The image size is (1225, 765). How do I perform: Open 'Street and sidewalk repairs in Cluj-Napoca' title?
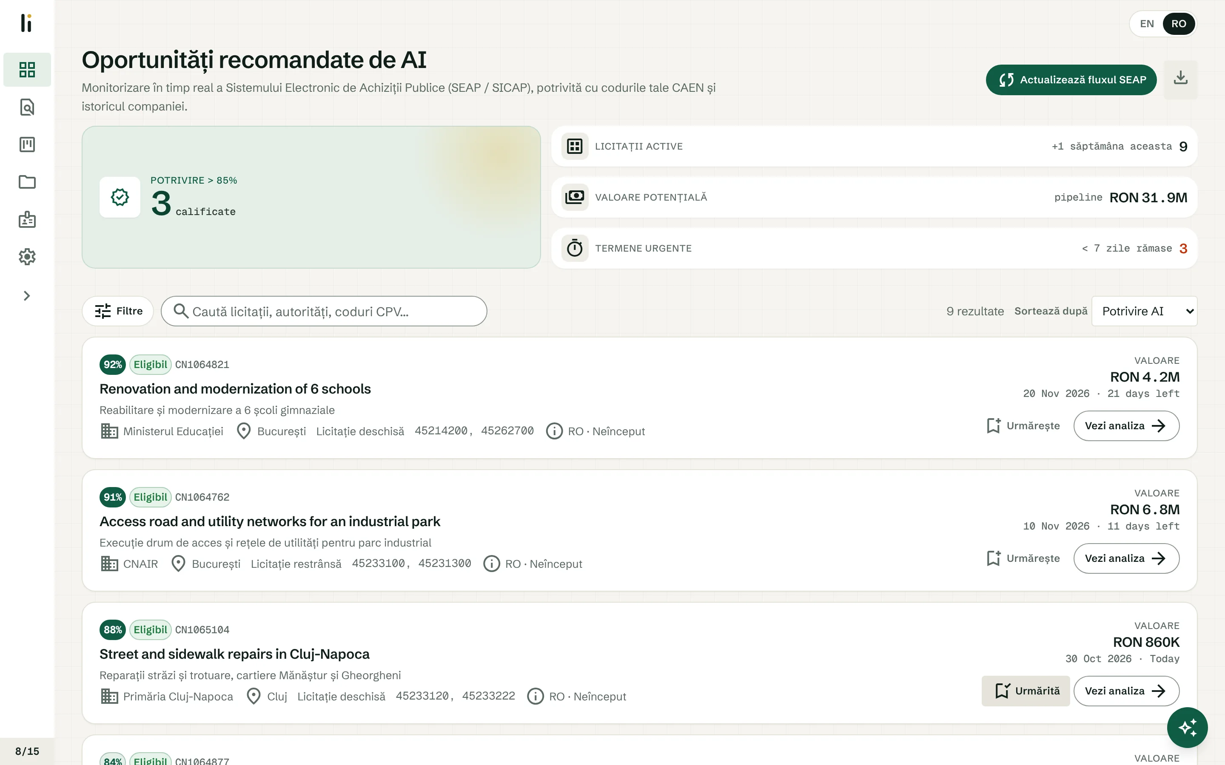234,654
